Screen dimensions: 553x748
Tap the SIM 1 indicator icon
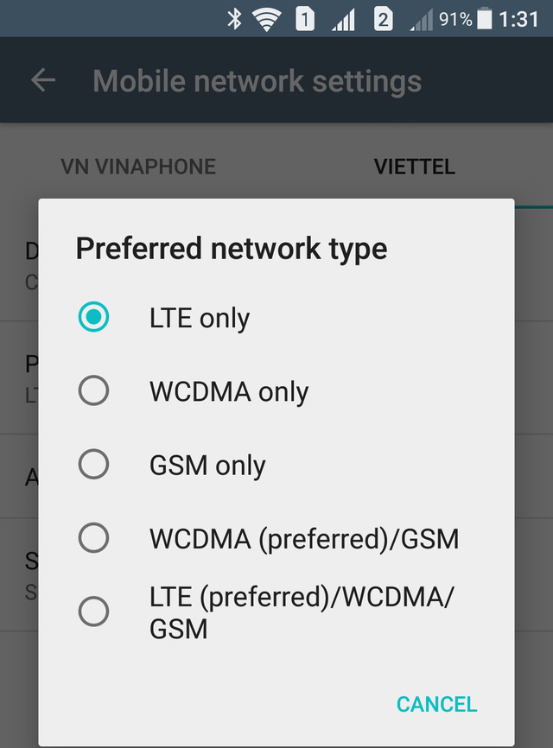(x=305, y=19)
